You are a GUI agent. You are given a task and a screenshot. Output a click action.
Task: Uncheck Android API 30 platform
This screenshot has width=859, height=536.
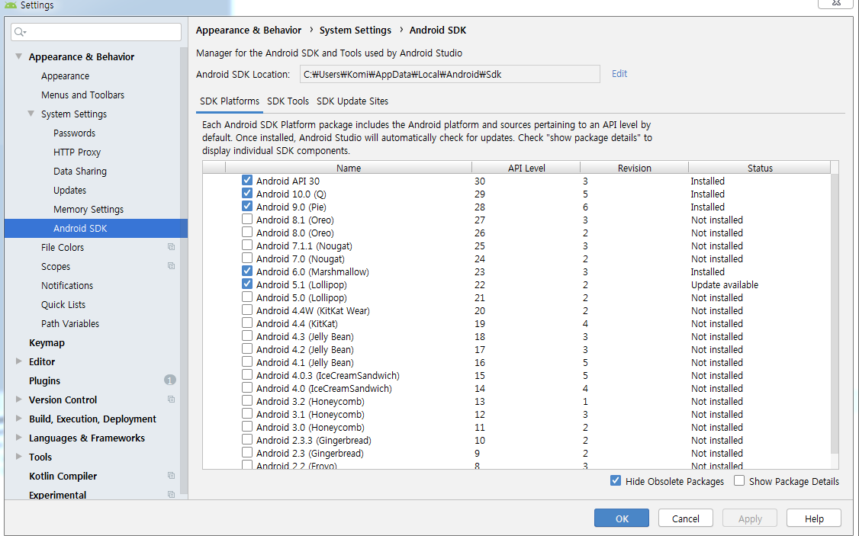pos(247,180)
